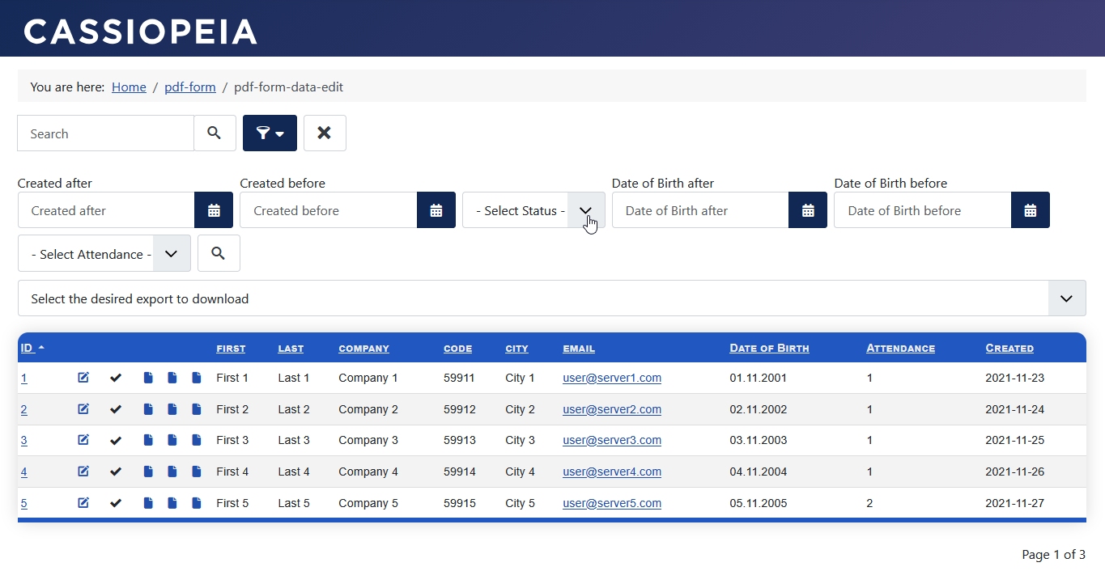Edit the row for First 4
Screen dimensions: 1105x571
83,472
